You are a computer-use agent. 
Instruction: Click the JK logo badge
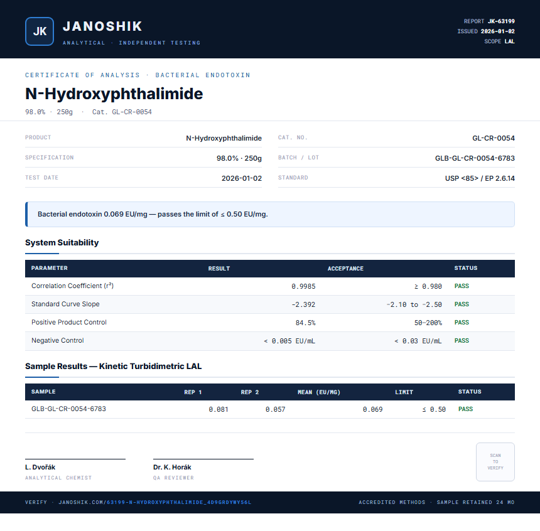point(40,31)
